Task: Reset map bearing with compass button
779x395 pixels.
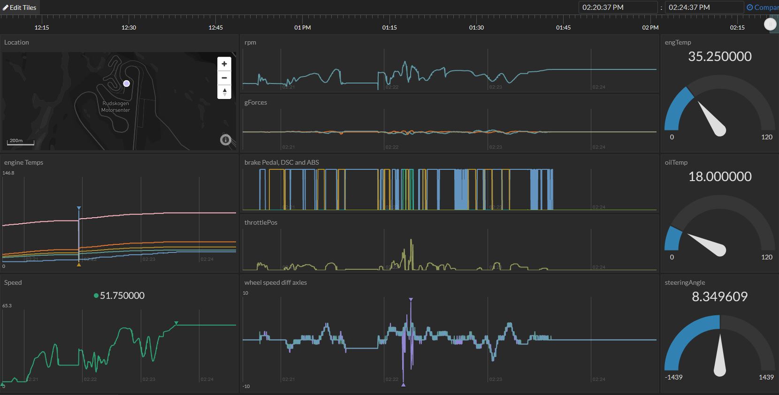Action: 224,92
